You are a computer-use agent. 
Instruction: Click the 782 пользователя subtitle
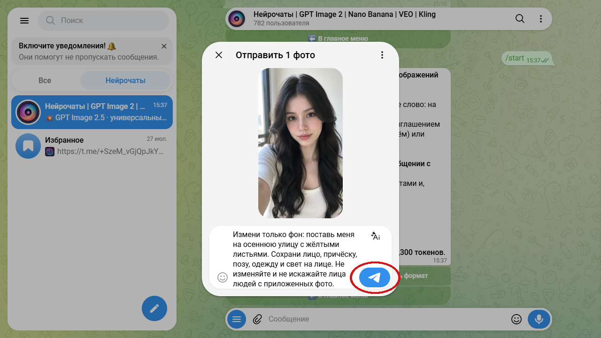(281, 23)
